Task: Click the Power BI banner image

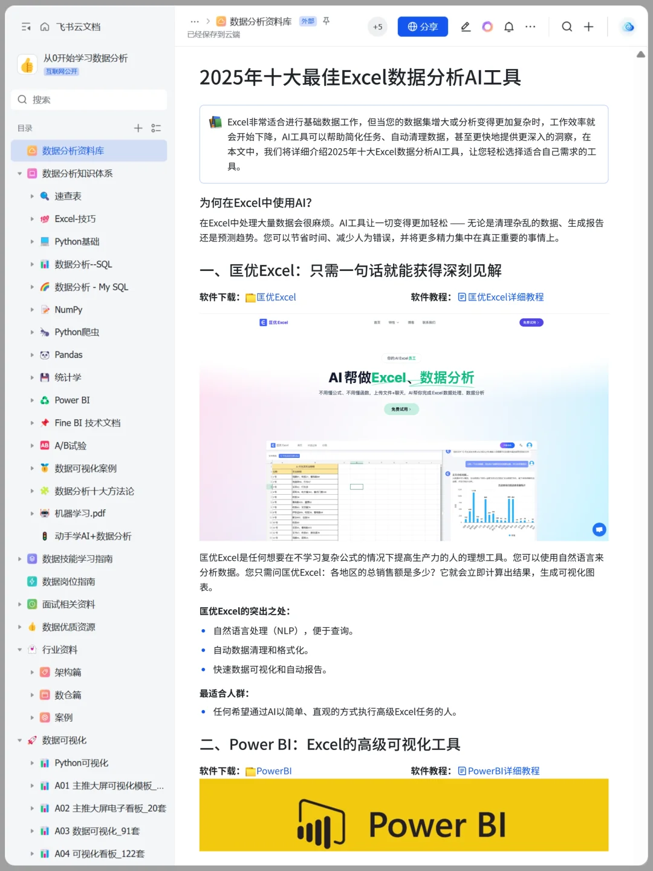Action: pyautogui.click(x=404, y=815)
